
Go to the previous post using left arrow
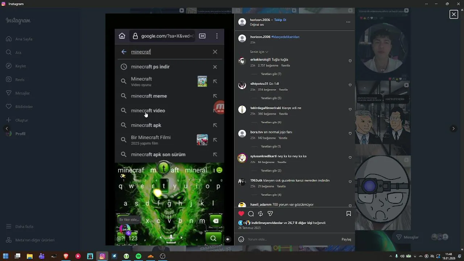click(7, 129)
